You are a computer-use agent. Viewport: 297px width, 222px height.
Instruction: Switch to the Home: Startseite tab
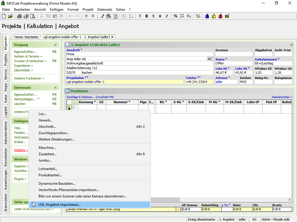point(26,37)
